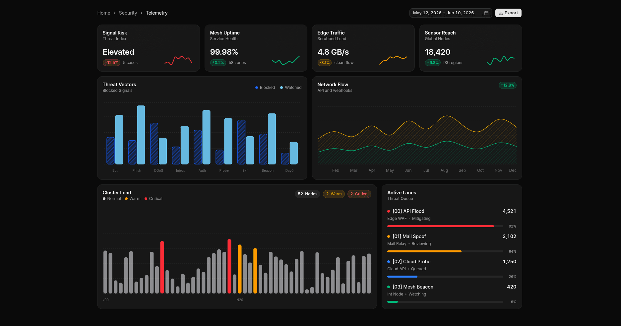Open the calendar icon in date range
Screen dimensions: 621x326
(486, 13)
